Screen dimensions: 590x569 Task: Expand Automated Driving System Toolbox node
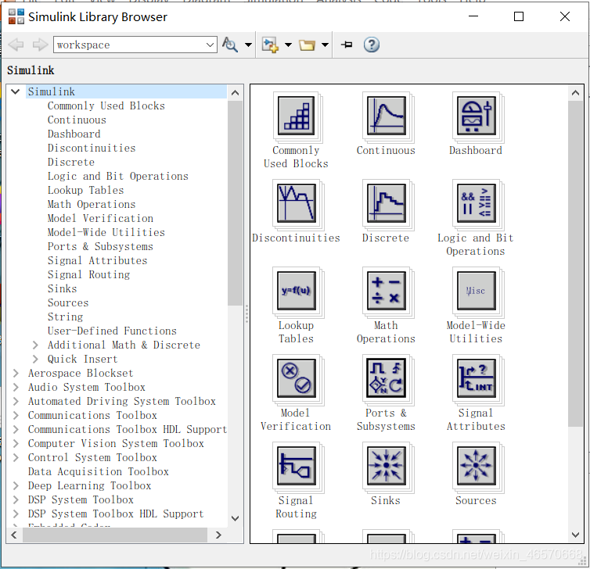pos(16,402)
